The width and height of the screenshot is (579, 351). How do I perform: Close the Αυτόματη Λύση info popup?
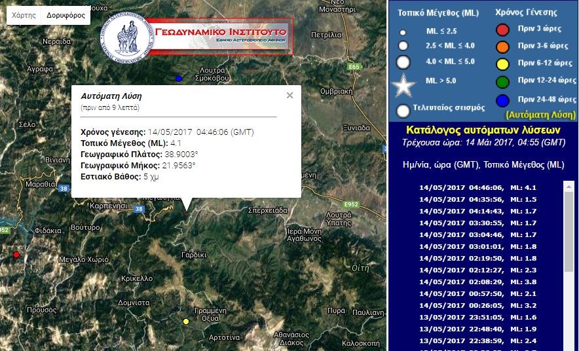tap(289, 95)
